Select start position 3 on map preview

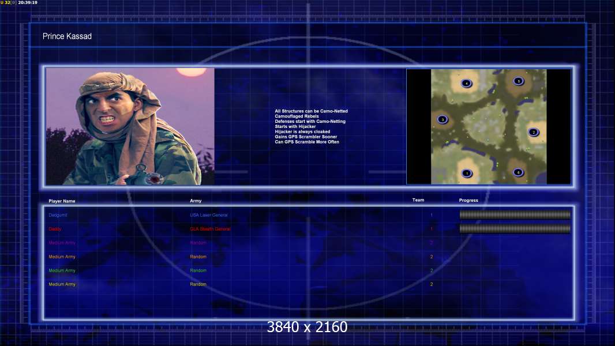click(x=442, y=119)
